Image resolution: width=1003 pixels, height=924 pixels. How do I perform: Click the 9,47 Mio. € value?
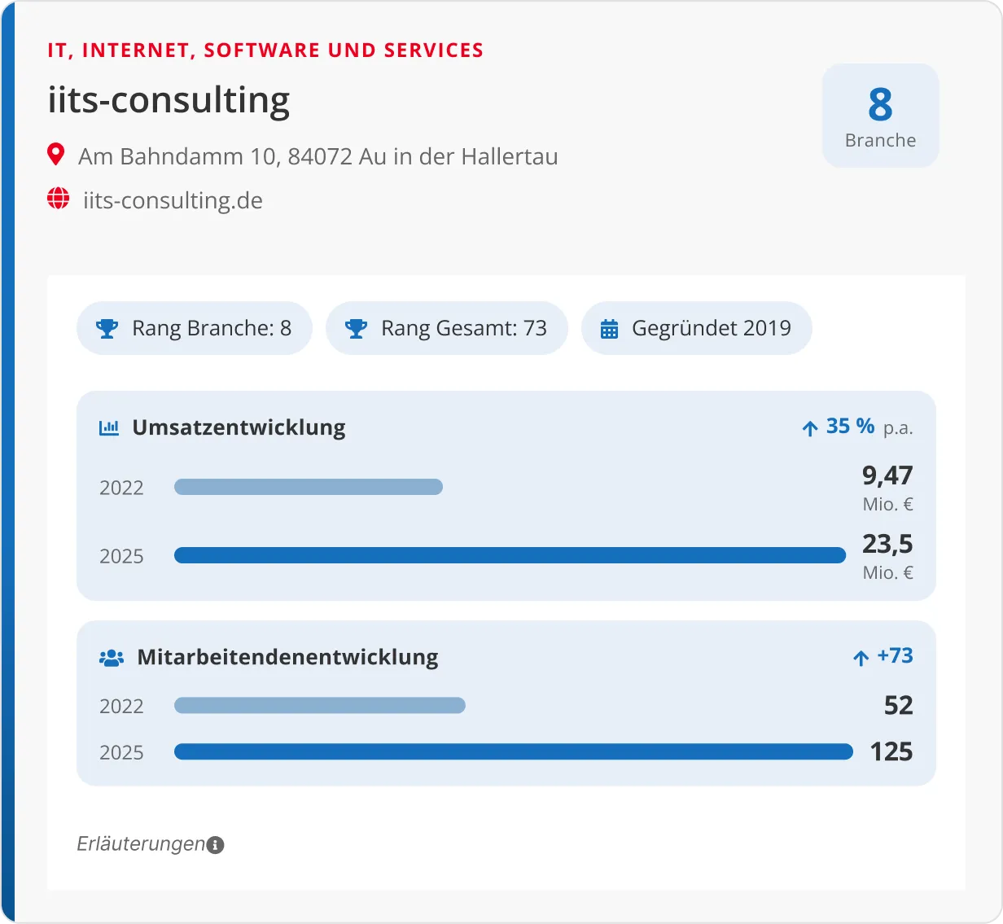(887, 488)
